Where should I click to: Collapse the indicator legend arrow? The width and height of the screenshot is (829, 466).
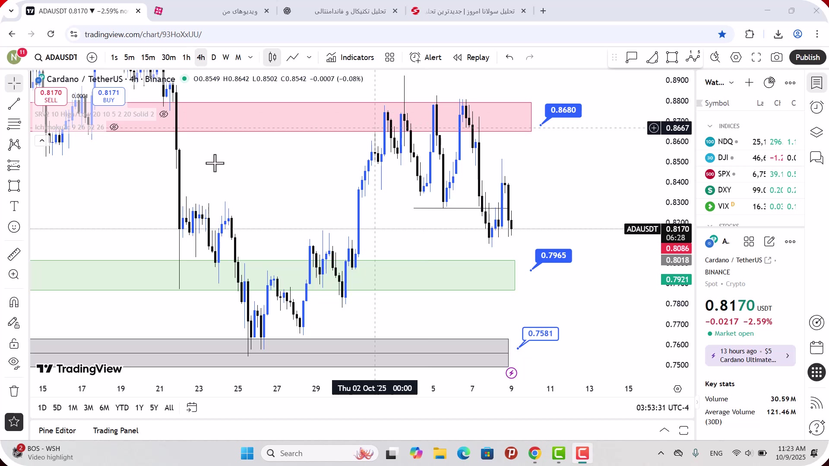pyautogui.click(x=42, y=141)
